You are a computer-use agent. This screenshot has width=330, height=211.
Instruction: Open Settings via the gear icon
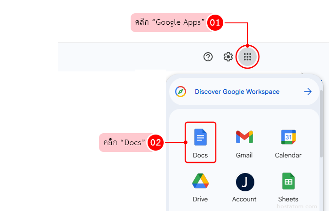[x=228, y=57]
